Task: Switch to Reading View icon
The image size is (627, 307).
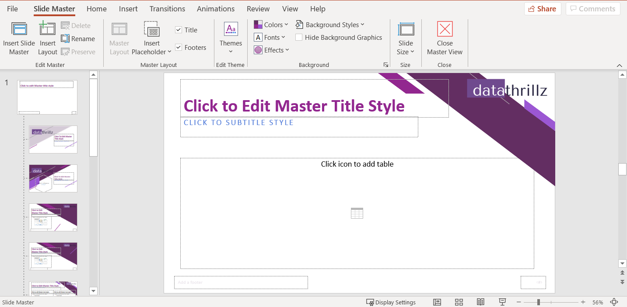Action: (480, 302)
